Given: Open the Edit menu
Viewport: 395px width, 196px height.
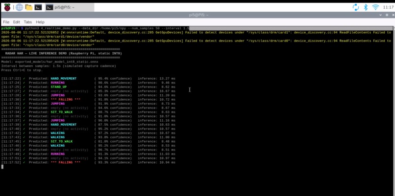Looking at the screenshot, I should pyautogui.click(x=17, y=22).
